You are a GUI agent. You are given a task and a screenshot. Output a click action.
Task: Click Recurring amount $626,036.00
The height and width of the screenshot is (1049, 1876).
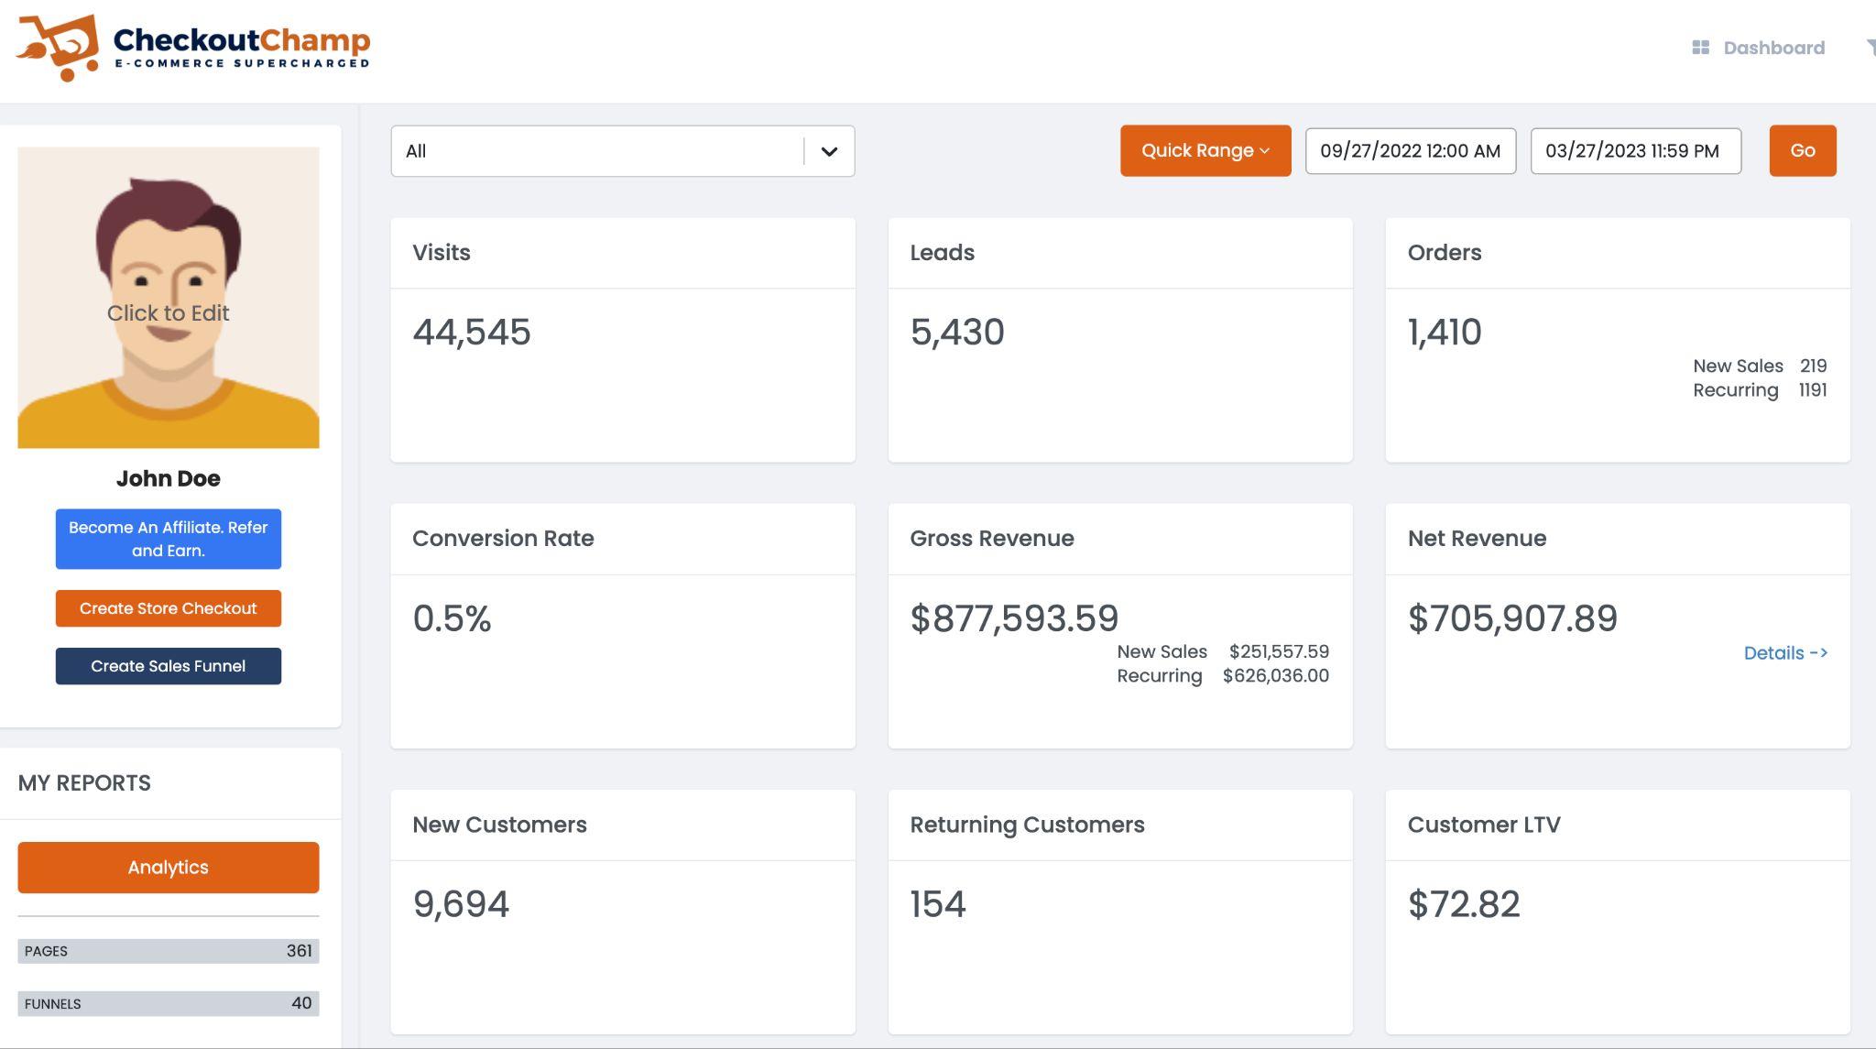pyautogui.click(x=1276, y=675)
